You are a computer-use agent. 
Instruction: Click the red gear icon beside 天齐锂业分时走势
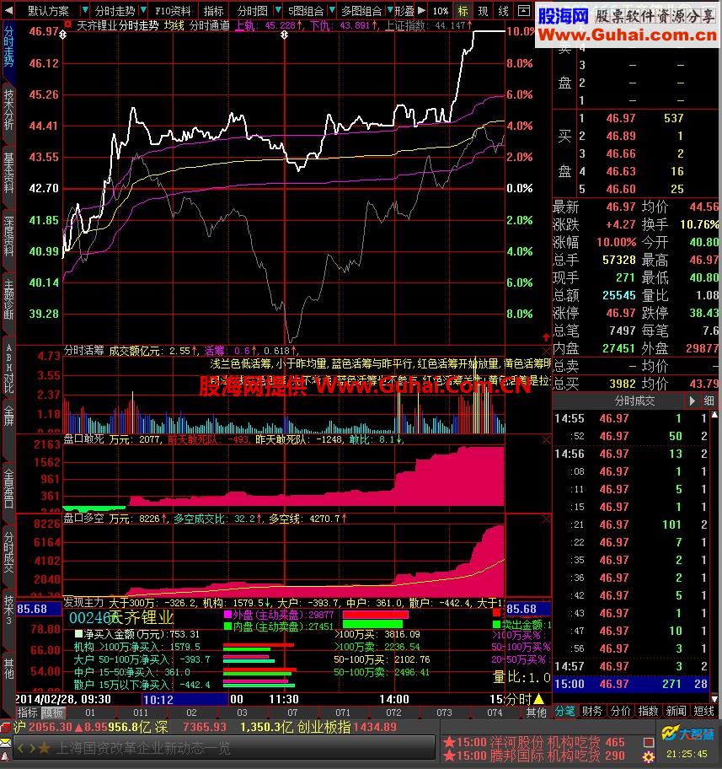[x=68, y=24]
